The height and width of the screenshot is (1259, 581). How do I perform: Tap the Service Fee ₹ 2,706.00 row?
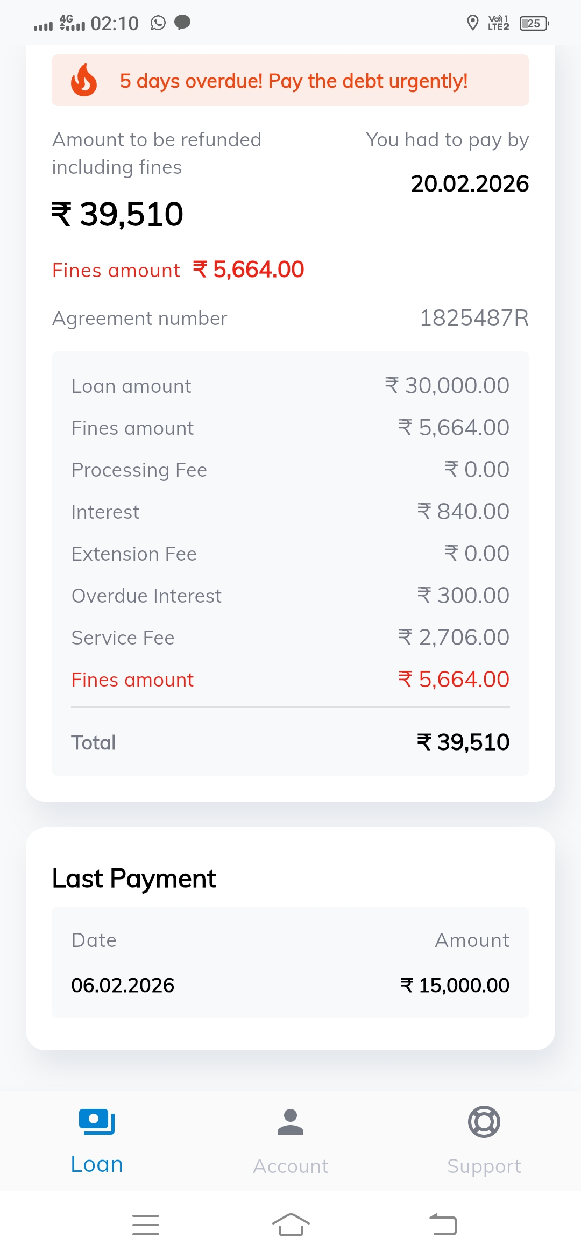290,638
